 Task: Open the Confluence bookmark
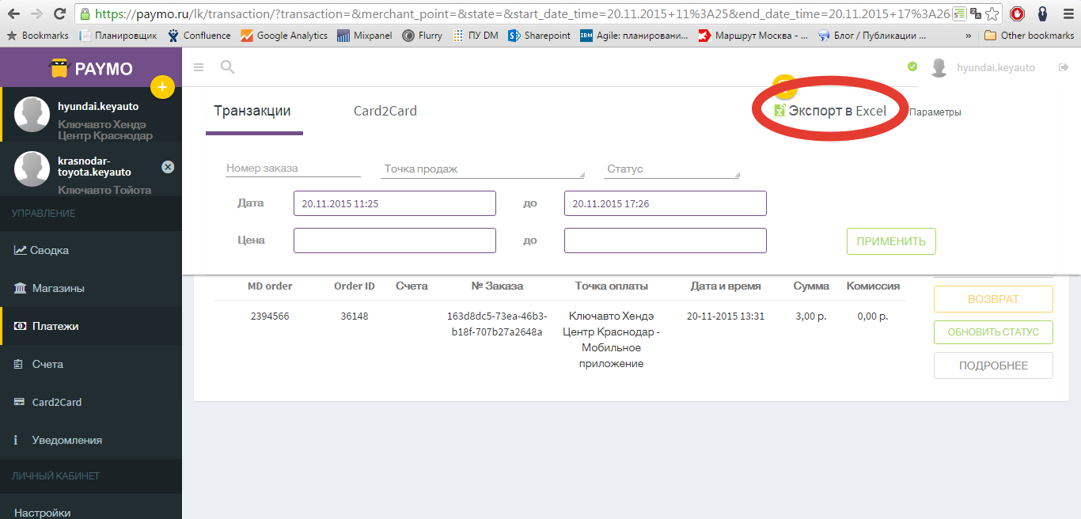[199, 36]
